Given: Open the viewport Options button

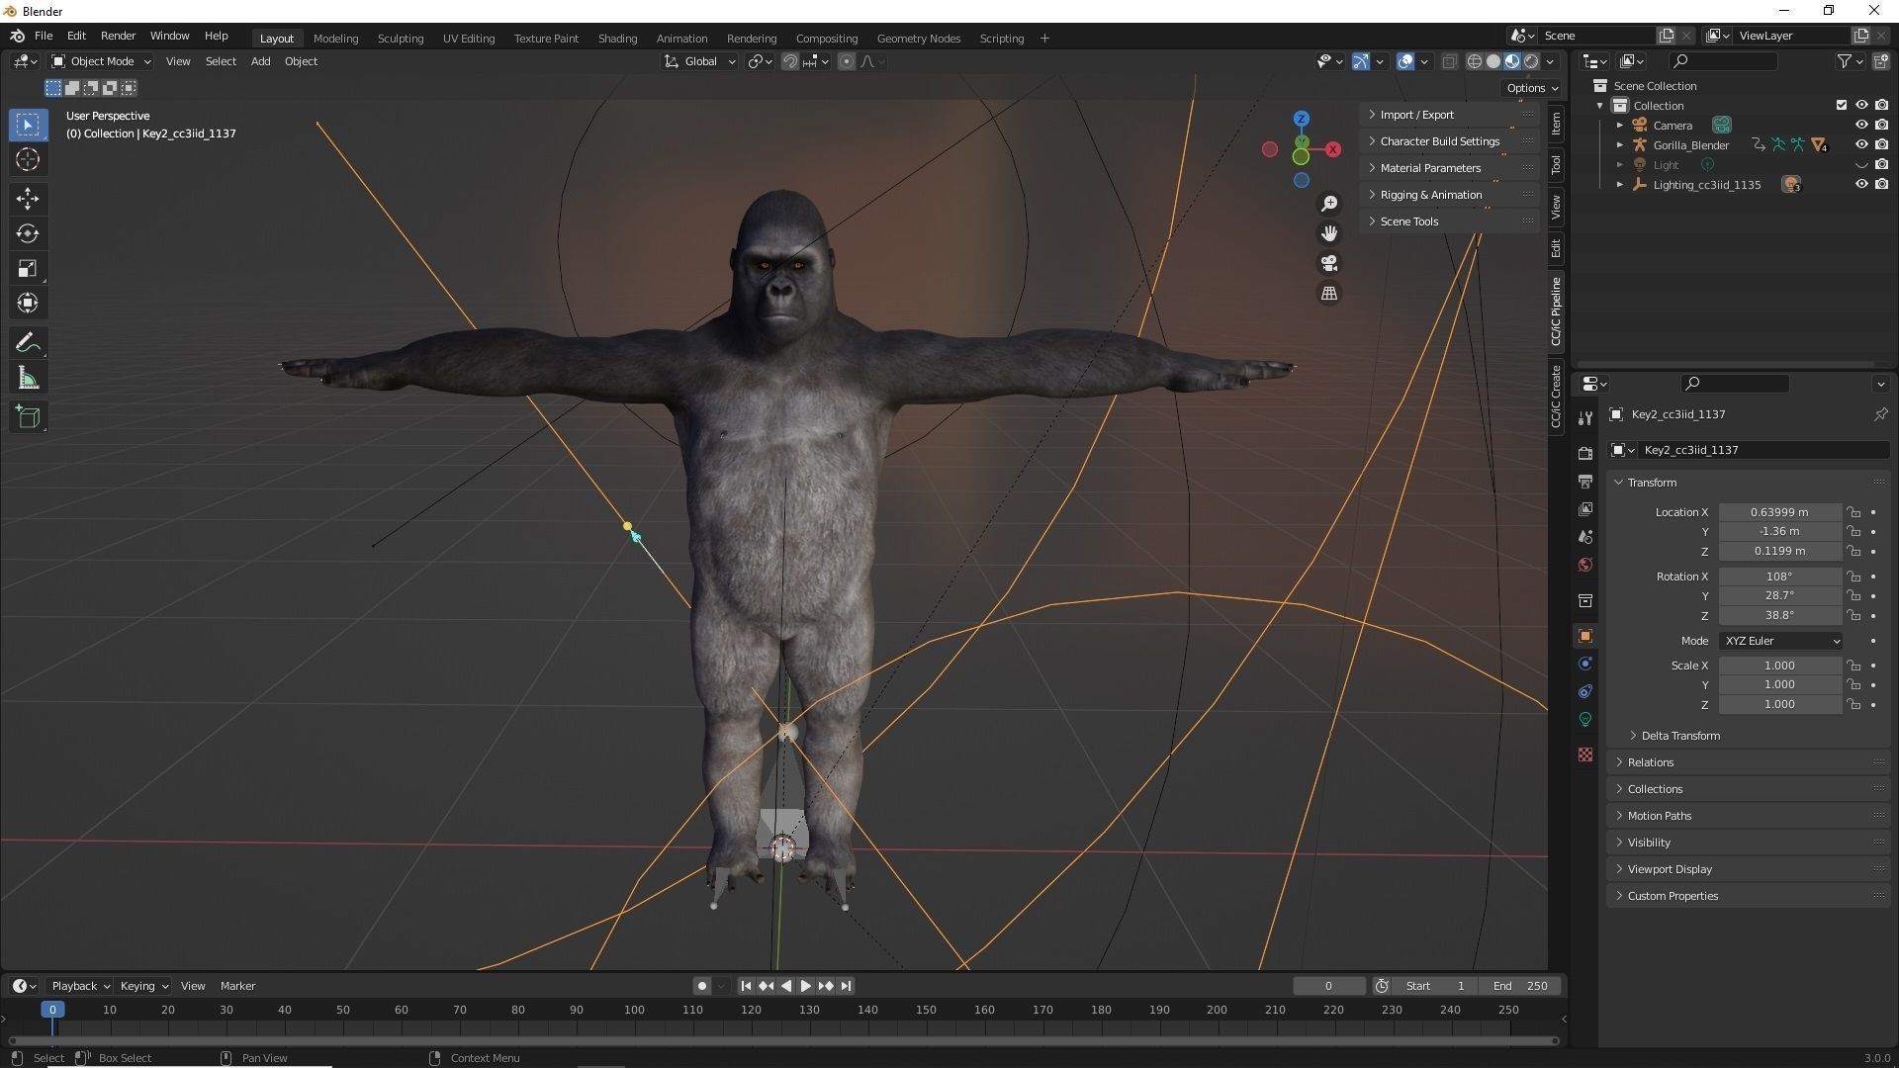Looking at the screenshot, I should click(1532, 88).
